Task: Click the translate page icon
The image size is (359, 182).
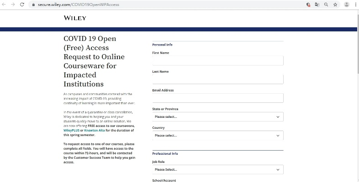Action: (x=317, y=5)
